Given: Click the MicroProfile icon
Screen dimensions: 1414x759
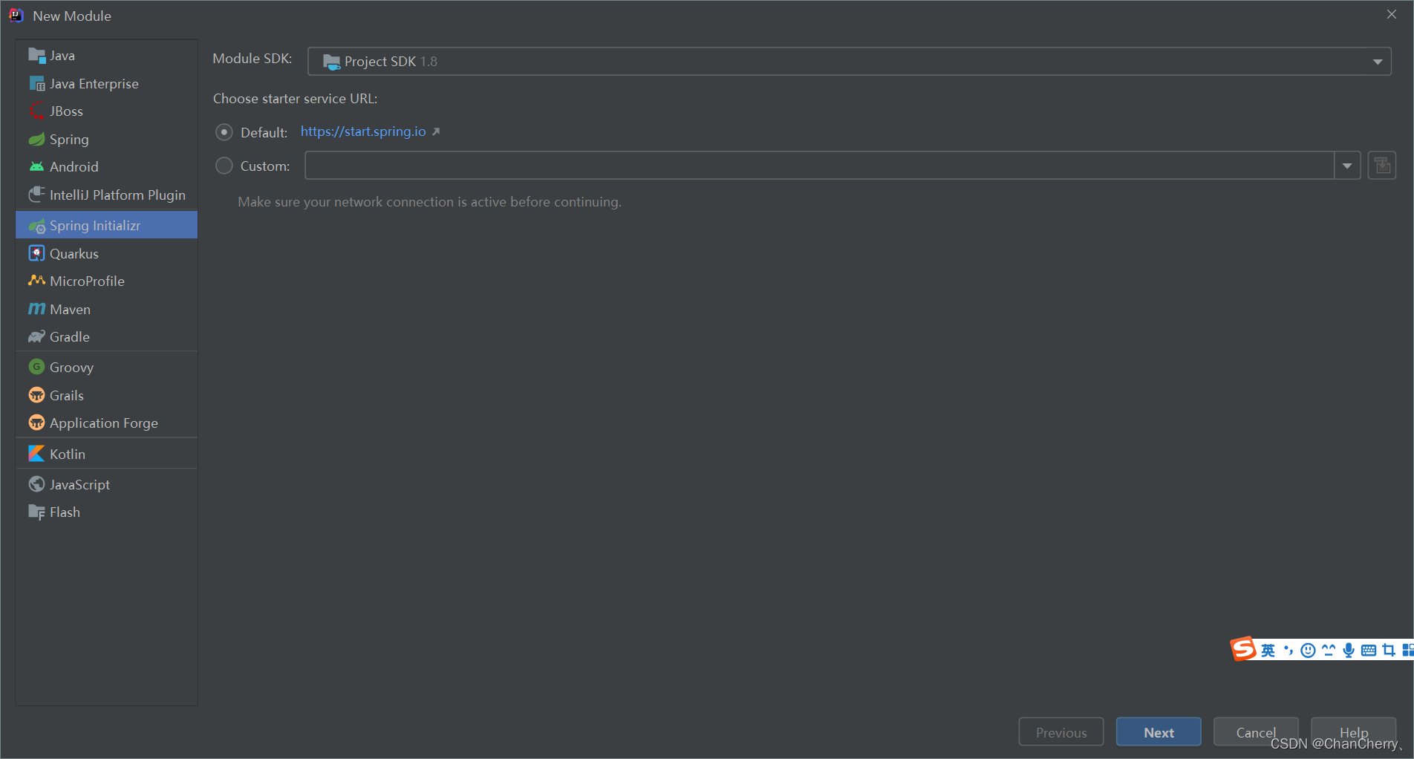Looking at the screenshot, I should pos(36,281).
